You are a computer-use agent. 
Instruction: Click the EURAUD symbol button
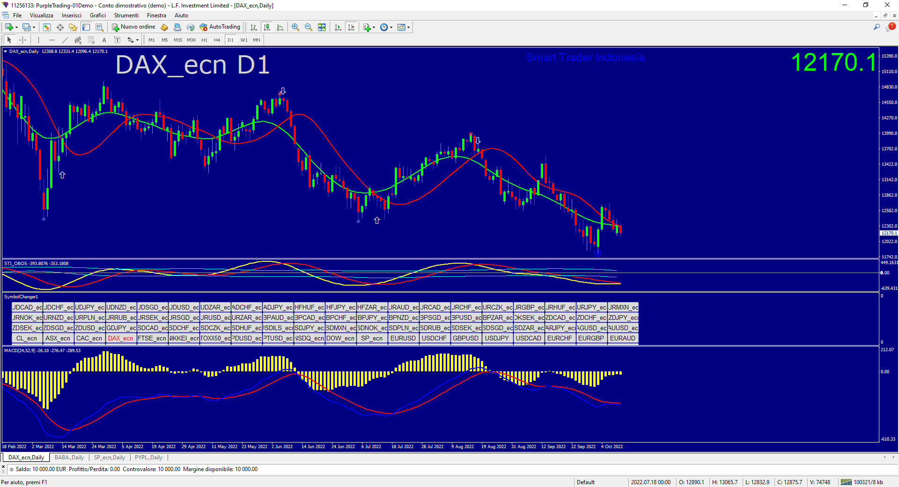point(623,338)
